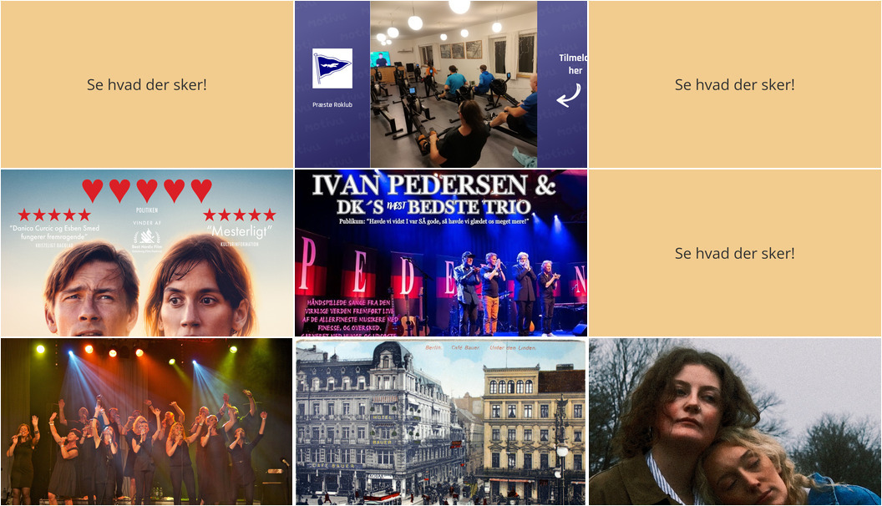Open the indoor rowing machines photo
This screenshot has height=506, width=882.
tap(454, 84)
